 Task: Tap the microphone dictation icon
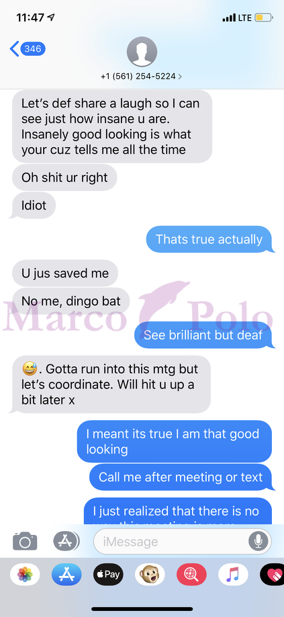[258, 542]
